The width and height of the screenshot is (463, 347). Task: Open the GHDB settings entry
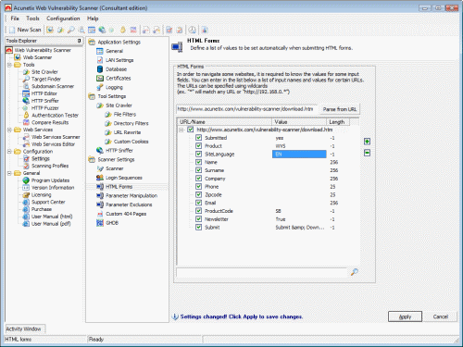[x=112, y=223]
